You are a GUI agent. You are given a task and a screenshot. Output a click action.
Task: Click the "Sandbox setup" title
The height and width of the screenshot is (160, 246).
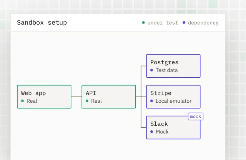(x=42, y=23)
